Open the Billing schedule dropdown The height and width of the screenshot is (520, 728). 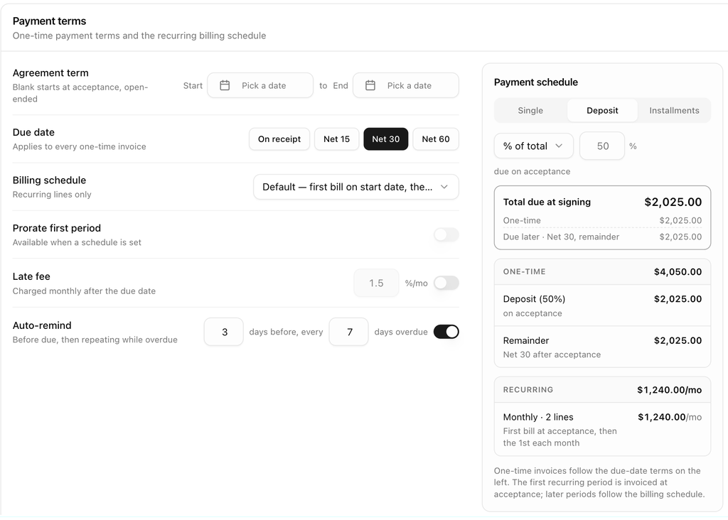356,187
